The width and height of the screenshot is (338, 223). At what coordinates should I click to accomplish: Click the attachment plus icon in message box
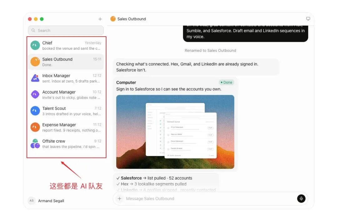pyautogui.click(x=120, y=198)
